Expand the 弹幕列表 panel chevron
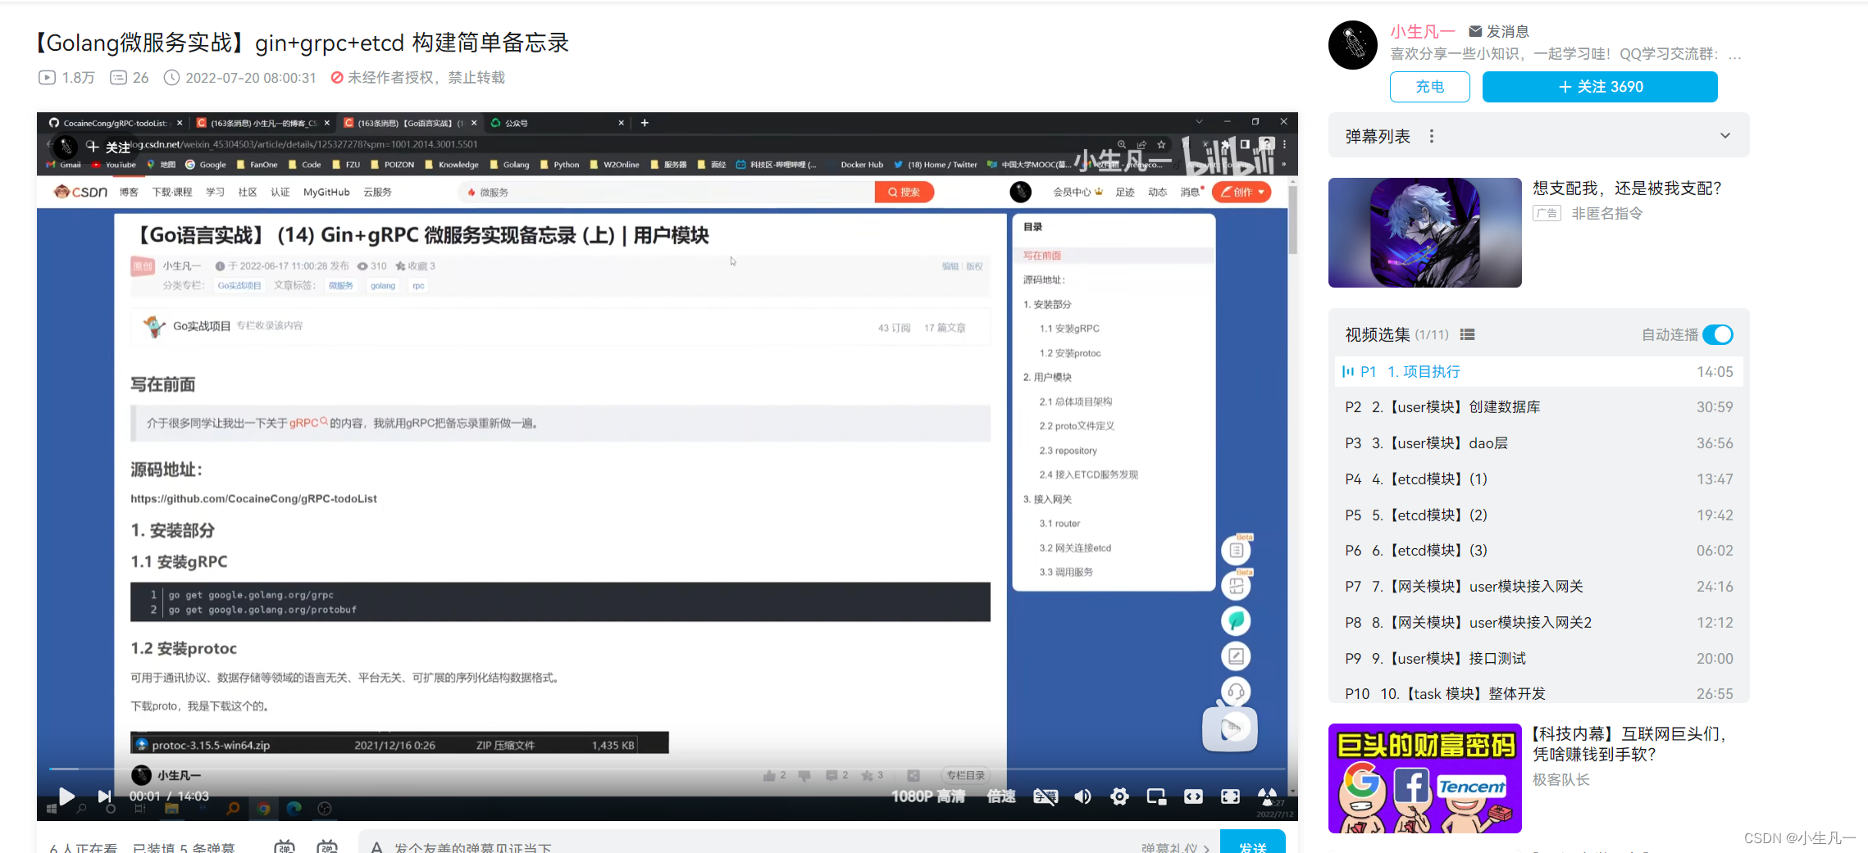This screenshot has width=1868, height=853. click(x=1725, y=136)
